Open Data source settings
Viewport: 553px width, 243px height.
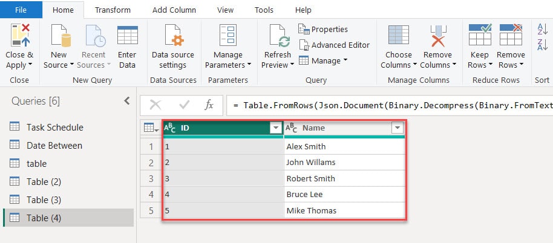[x=173, y=46]
